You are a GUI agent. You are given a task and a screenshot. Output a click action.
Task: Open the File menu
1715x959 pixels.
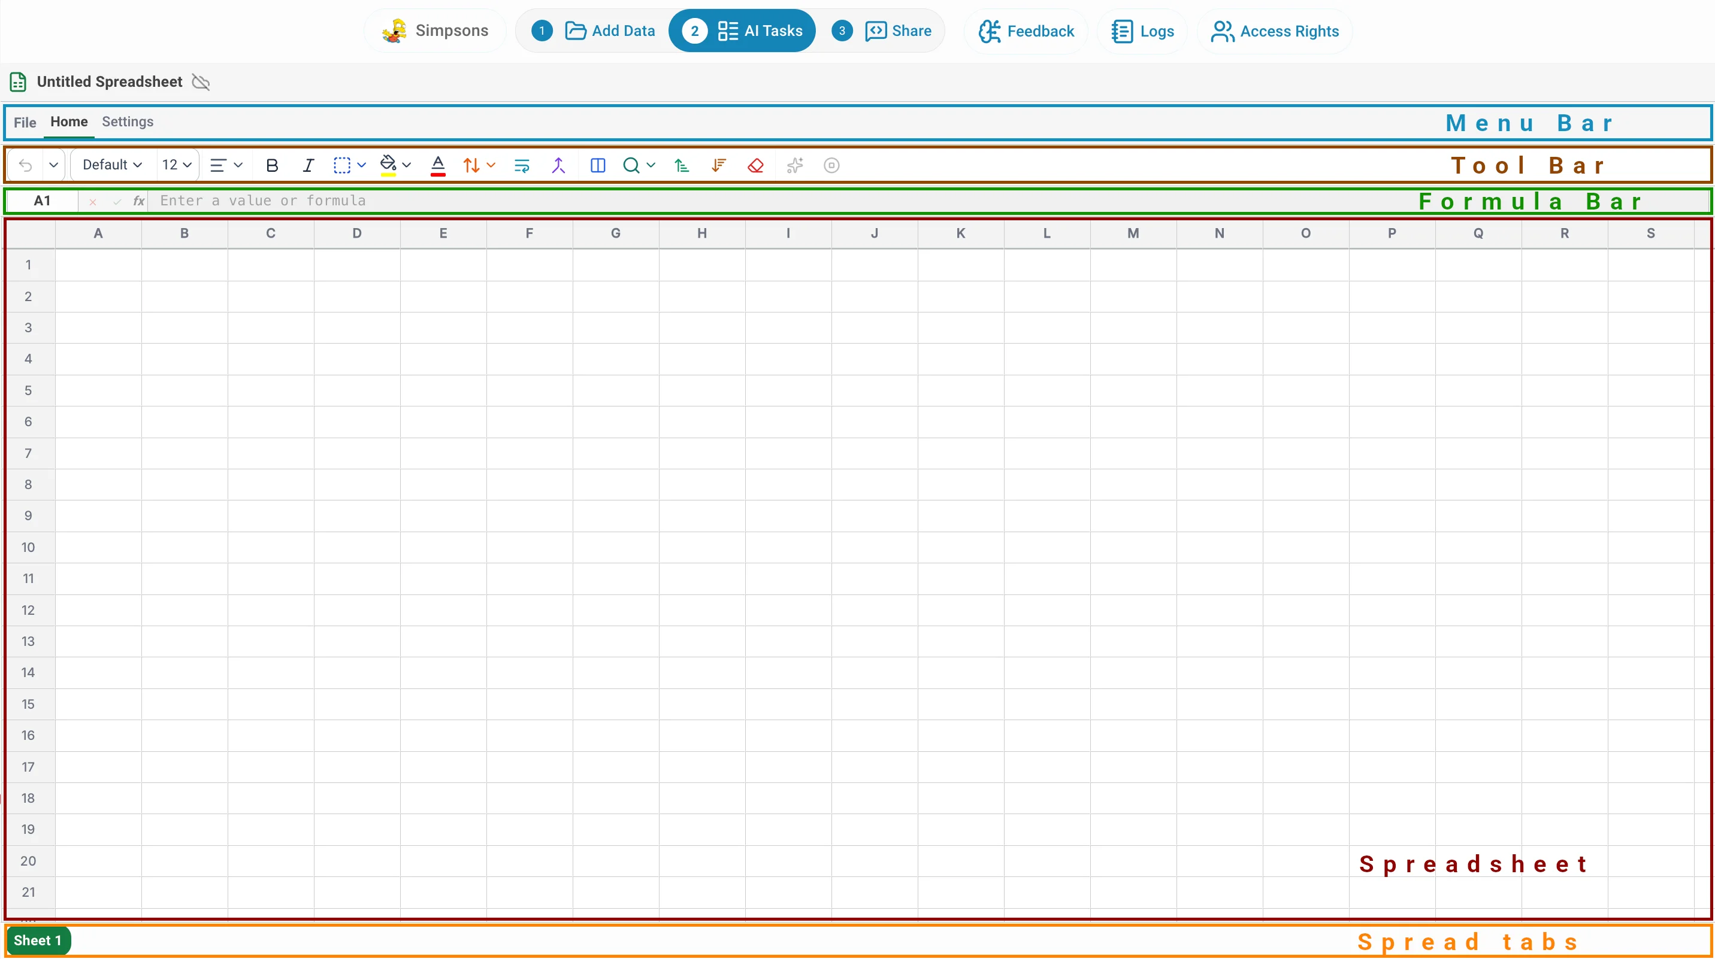tap(25, 123)
